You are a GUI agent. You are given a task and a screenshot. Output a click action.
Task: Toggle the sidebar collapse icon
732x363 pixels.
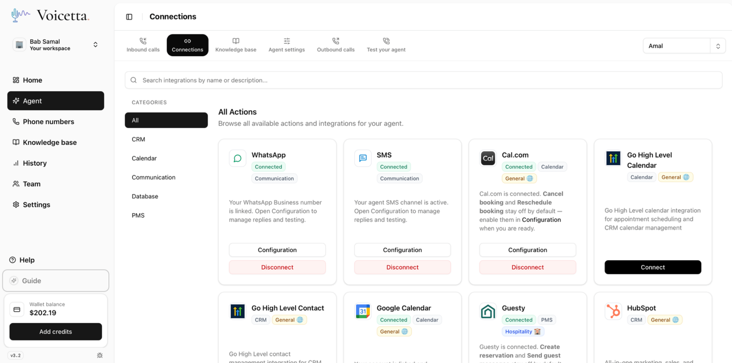[x=129, y=17]
